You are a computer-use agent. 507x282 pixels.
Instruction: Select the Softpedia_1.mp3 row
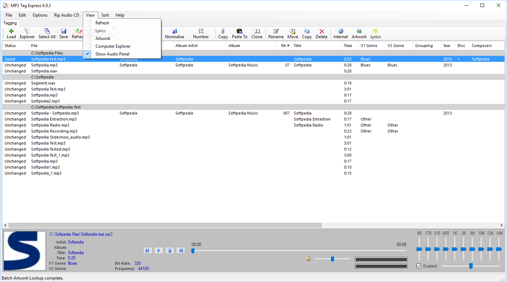pyautogui.click(x=253, y=173)
